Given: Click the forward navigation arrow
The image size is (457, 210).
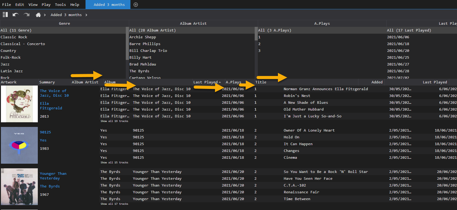Looking at the screenshot, I should (27, 15).
